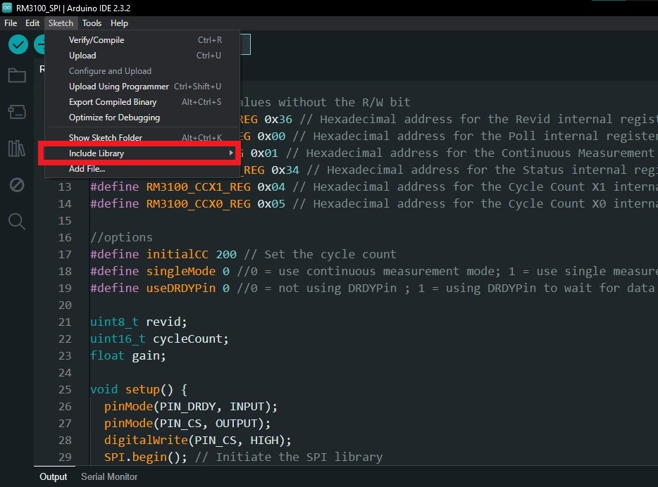Select Configure and Upload menu entry
The width and height of the screenshot is (658, 487).
click(142, 71)
